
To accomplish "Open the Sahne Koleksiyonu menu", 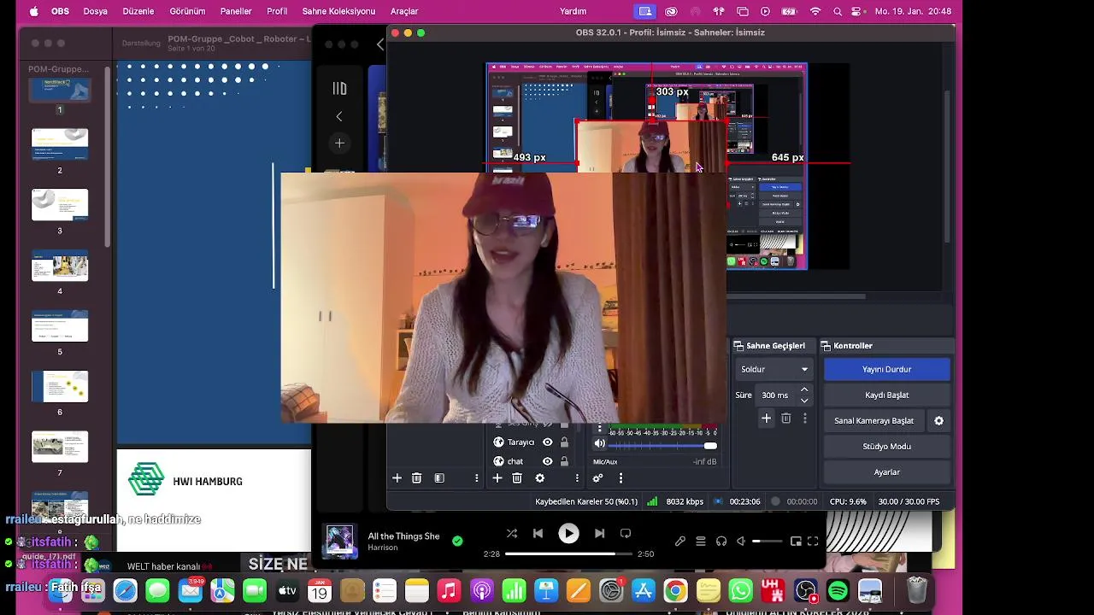I will (x=338, y=11).
